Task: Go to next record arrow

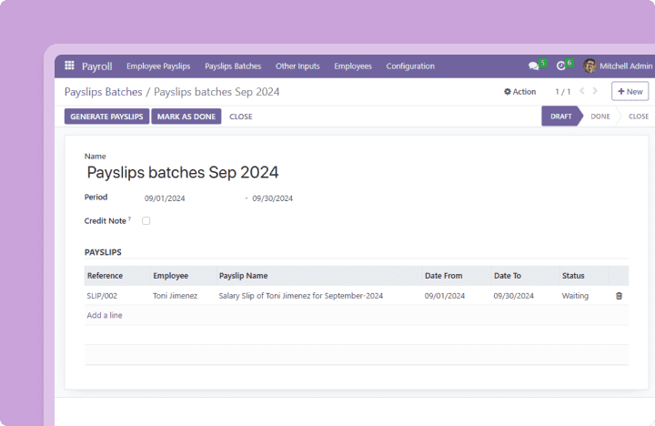Action: click(596, 92)
